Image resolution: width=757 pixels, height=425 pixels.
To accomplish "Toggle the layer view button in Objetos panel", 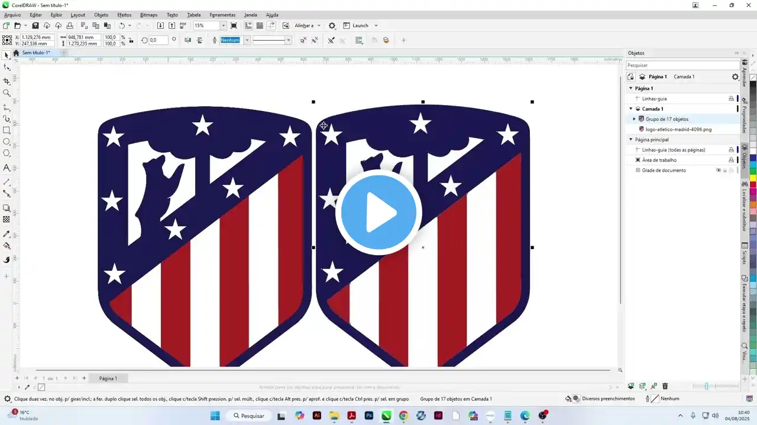I will [x=631, y=77].
